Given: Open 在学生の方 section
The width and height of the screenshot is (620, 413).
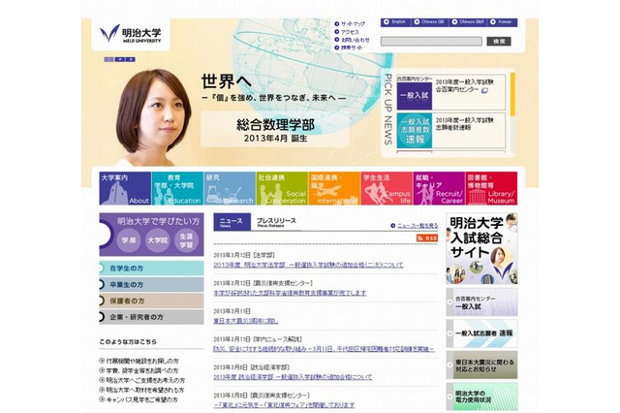Looking at the screenshot, I should [x=151, y=268].
